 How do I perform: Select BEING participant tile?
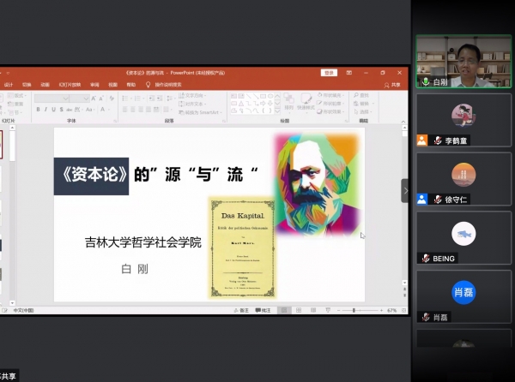pyautogui.click(x=463, y=238)
